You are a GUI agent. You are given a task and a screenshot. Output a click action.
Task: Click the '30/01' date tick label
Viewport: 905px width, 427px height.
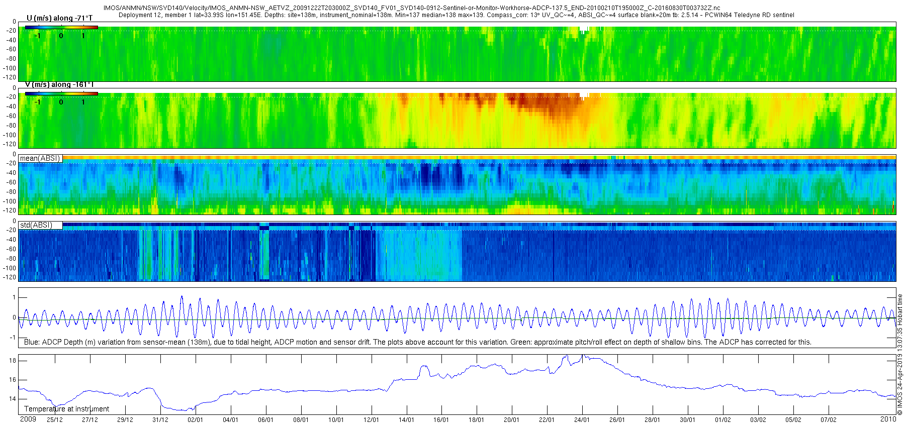coord(688,420)
